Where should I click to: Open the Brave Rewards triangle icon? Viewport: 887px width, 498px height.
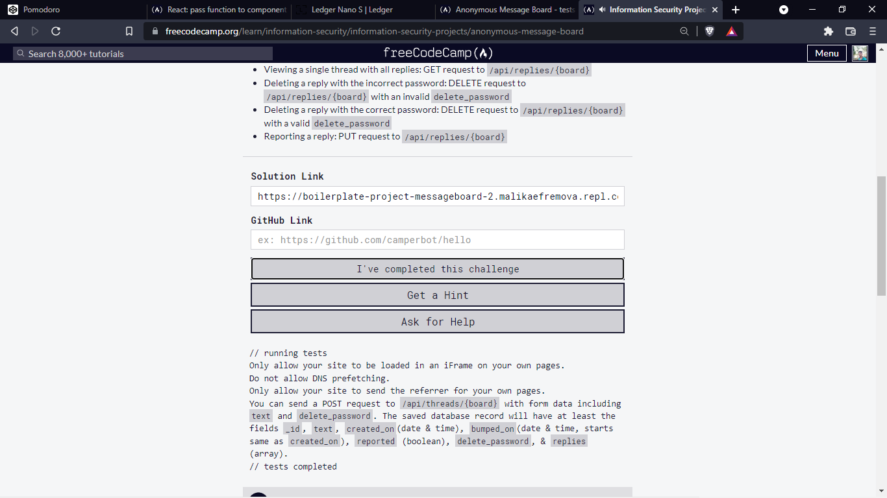pyautogui.click(x=732, y=31)
